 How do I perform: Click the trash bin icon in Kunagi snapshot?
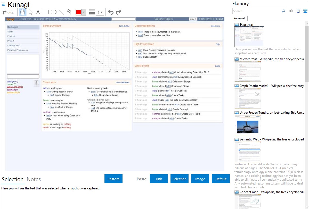pos(36,83)
